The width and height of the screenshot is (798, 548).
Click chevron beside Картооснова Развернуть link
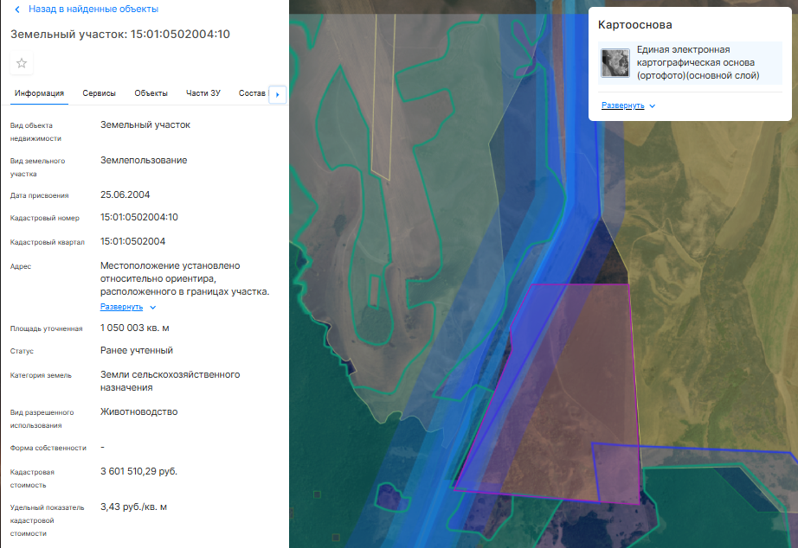click(653, 105)
